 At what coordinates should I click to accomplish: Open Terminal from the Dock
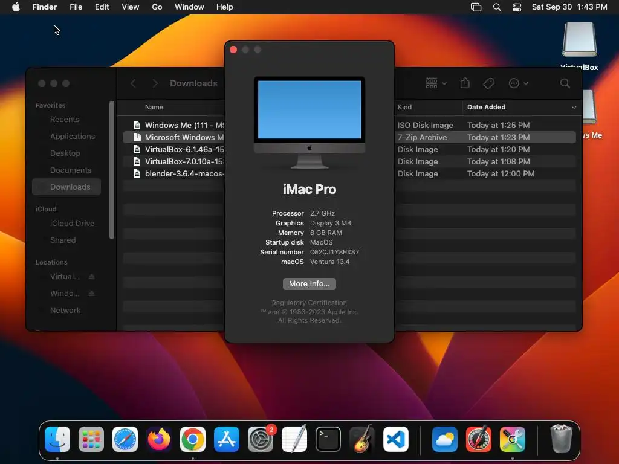328,439
